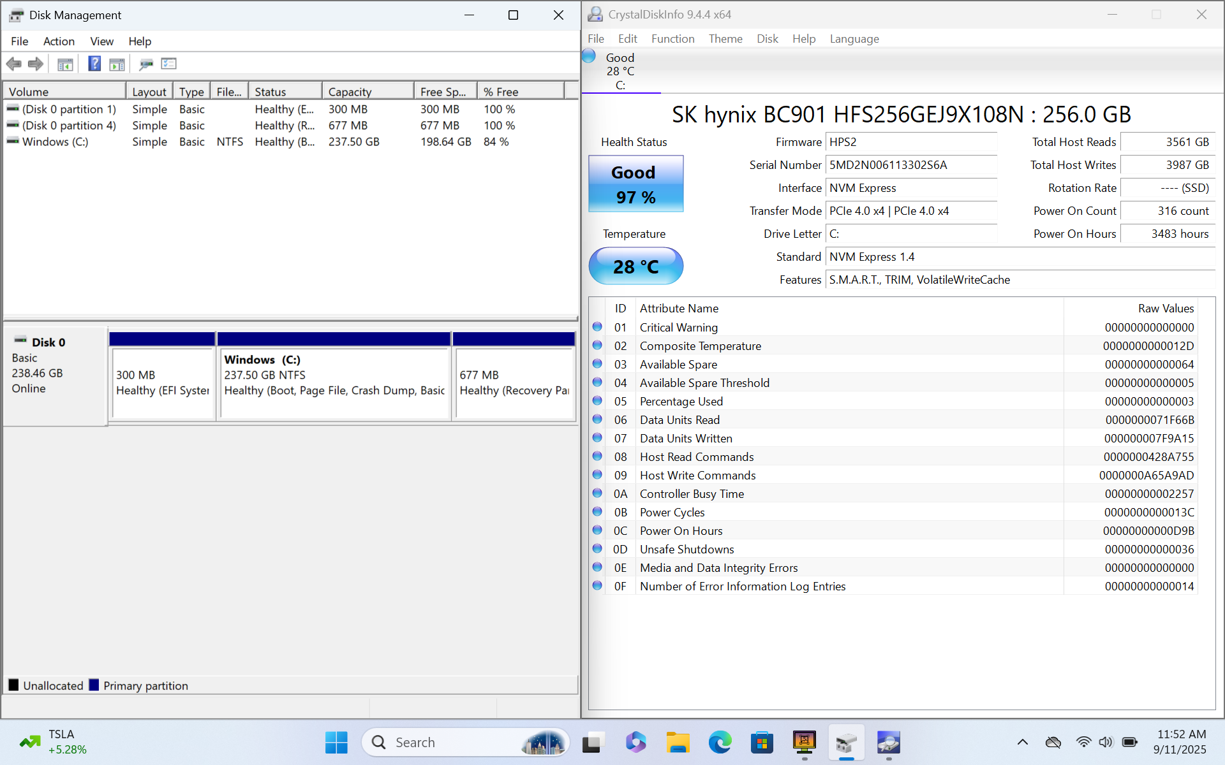Click the Firmware field showing HPS2
1225x765 pixels.
(911, 142)
